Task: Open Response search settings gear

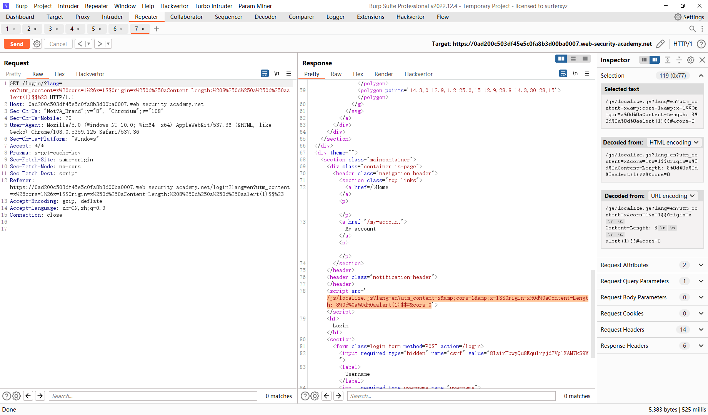Action: 315,396
